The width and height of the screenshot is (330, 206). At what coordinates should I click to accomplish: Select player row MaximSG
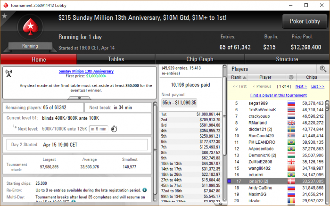click(x=276, y=194)
